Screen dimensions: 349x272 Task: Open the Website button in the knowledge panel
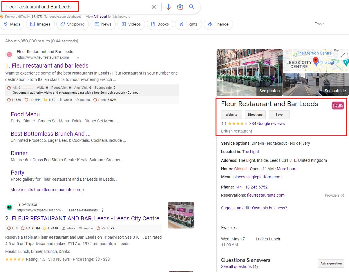(x=232, y=115)
